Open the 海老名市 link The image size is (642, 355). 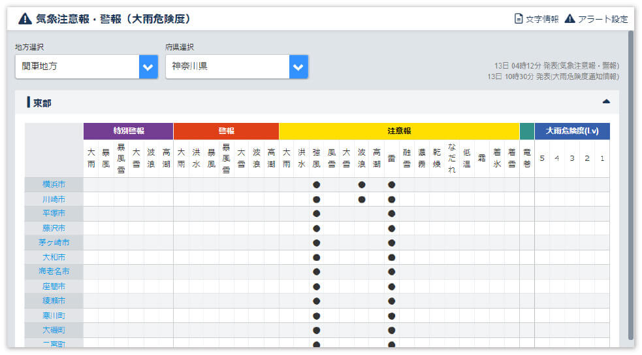(x=54, y=271)
